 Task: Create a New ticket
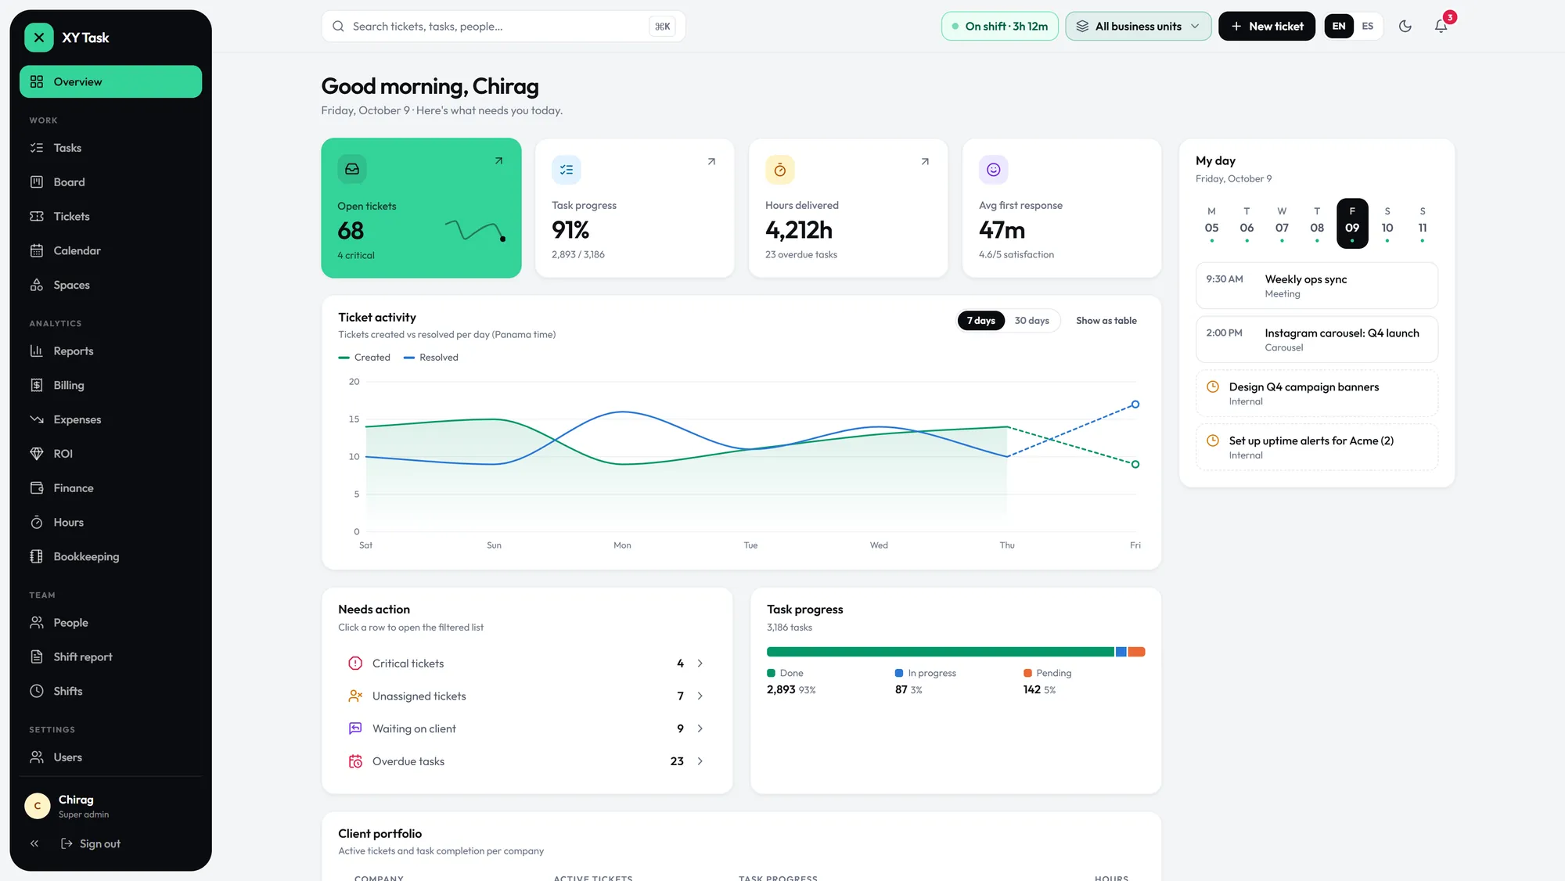(x=1266, y=26)
